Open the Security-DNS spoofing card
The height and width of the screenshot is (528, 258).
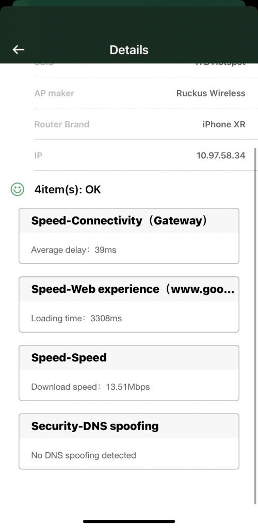point(129,441)
